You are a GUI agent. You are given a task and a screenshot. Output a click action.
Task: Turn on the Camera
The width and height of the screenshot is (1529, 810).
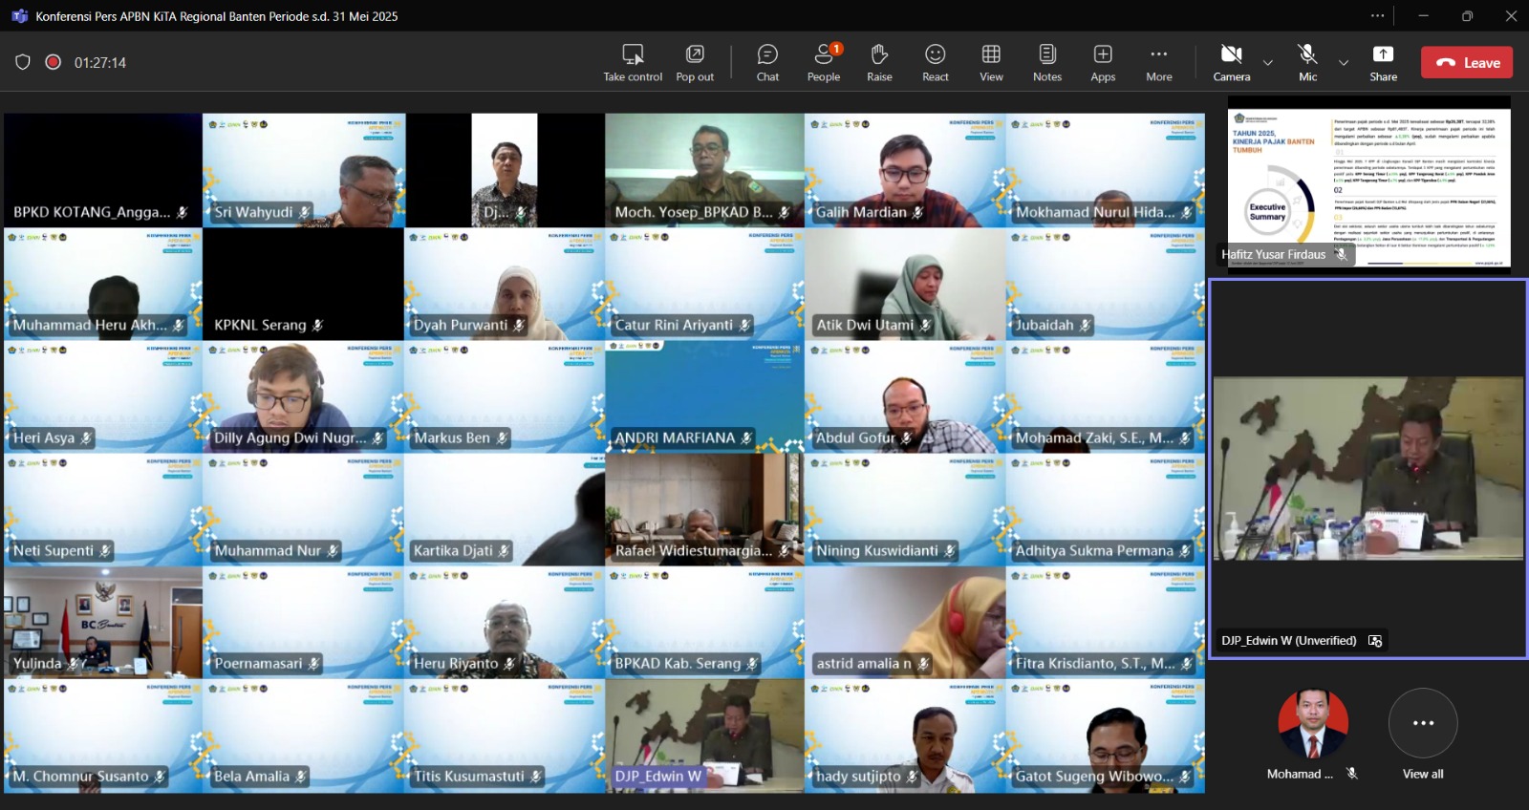[x=1231, y=62]
